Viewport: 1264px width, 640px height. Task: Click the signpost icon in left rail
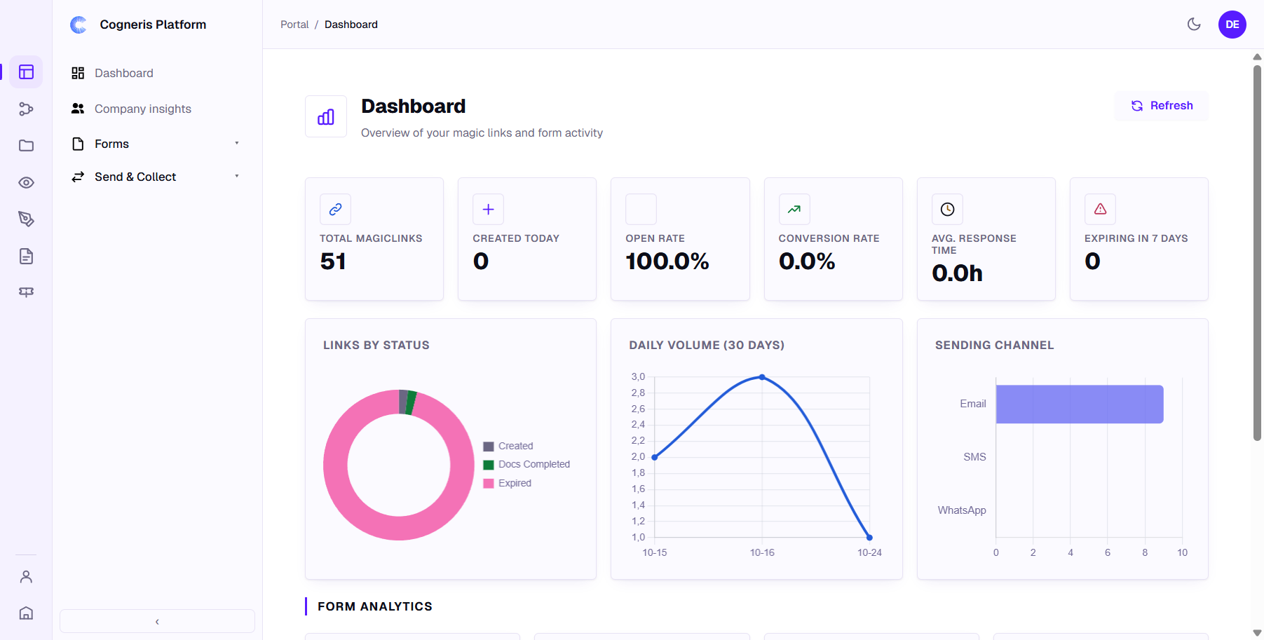point(26,292)
